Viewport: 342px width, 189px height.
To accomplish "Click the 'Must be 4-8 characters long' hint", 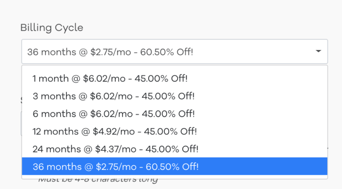I will [98, 181].
